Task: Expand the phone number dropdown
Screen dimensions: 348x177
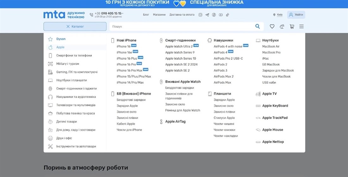Action: (123, 14)
